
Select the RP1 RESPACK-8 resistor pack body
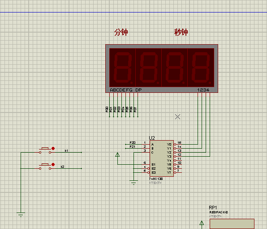tap(232, 224)
